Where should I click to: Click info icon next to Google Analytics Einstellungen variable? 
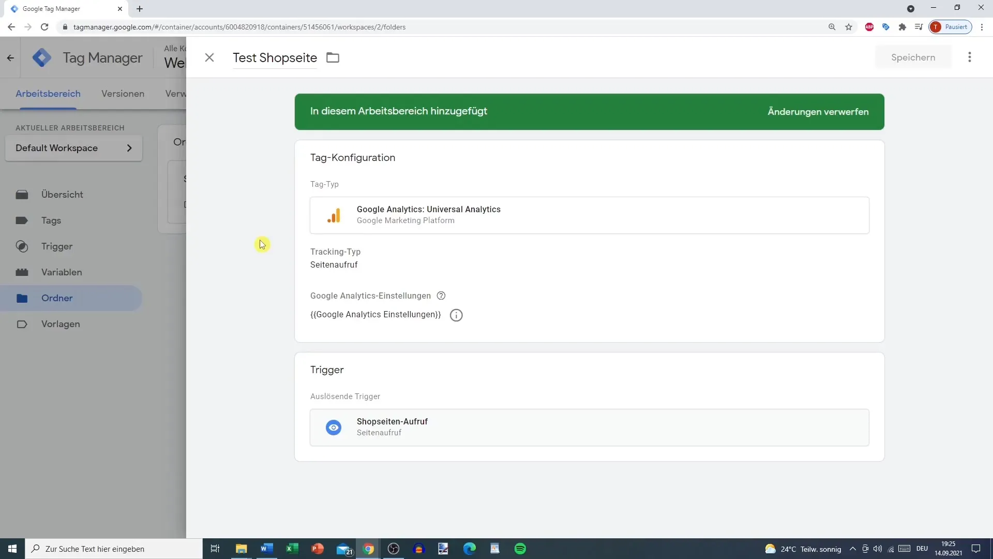pyautogui.click(x=456, y=315)
